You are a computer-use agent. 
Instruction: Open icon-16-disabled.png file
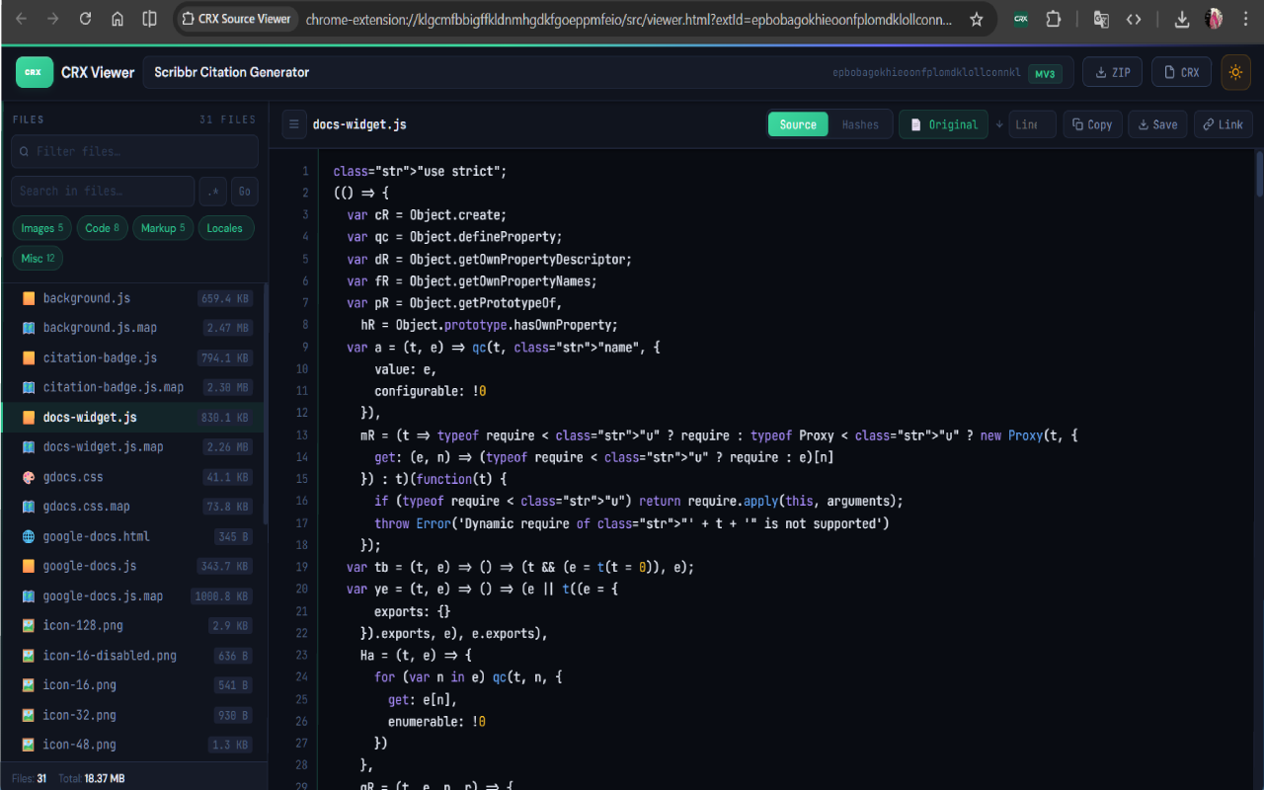(134, 656)
